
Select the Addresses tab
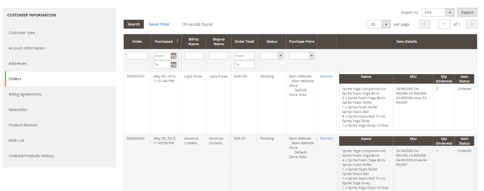18,63
